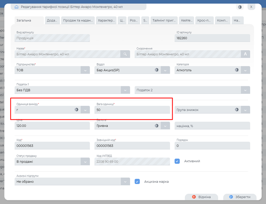Switch to the Продаж та надання tab
266x204 pixels.
click(x=78, y=20)
